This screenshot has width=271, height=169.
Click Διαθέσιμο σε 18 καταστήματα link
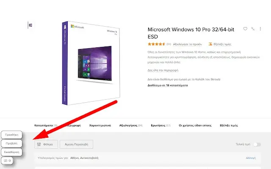tap(168, 85)
